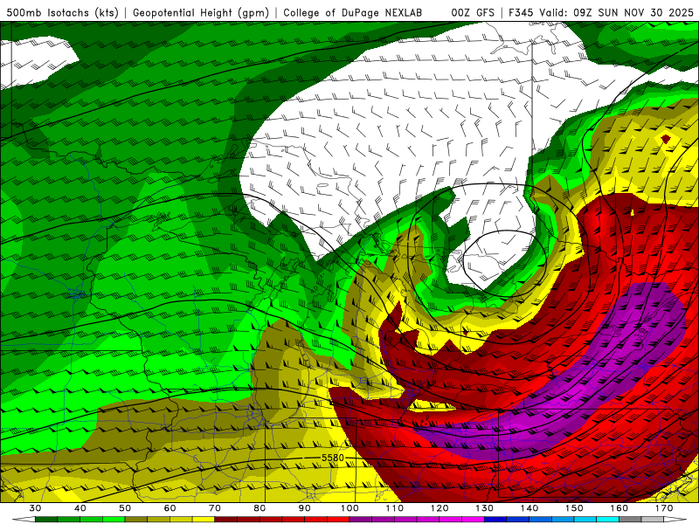Image resolution: width=699 pixels, height=524 pixels.
Task: Click the dark maroon swatch right of 70
Action: (x=226, y=520)
